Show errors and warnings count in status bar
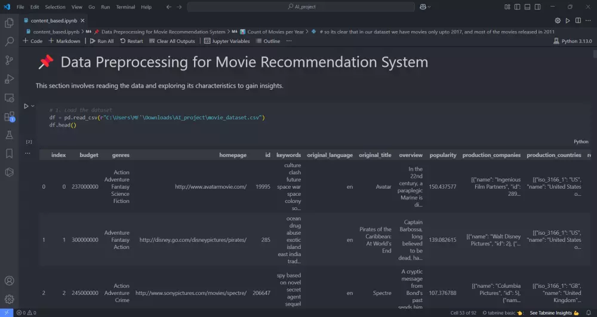The width and height of the screenshot is (597, 317). coord(26,313)
